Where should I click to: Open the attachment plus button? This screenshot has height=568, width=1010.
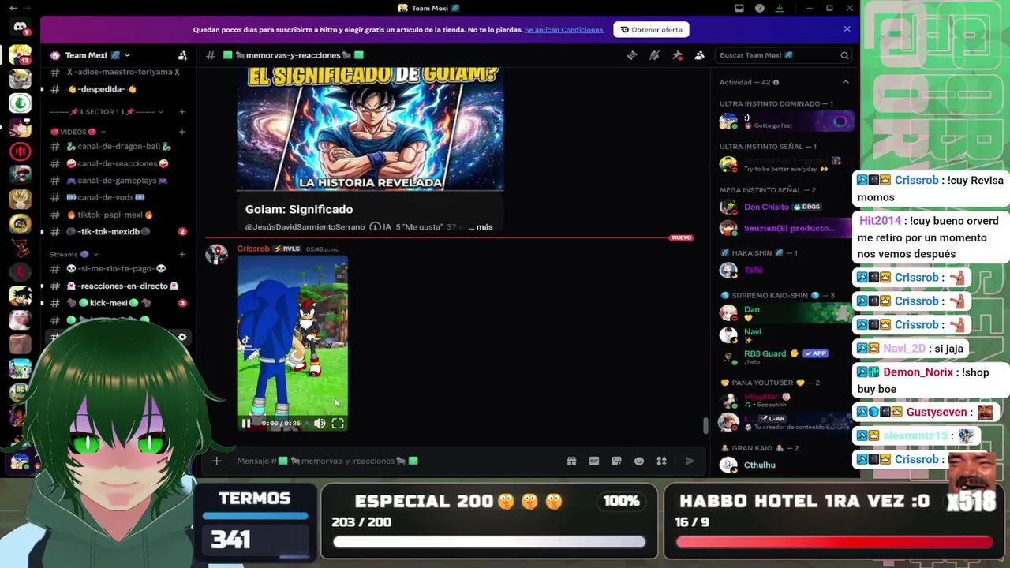click(x=217, y=461)
